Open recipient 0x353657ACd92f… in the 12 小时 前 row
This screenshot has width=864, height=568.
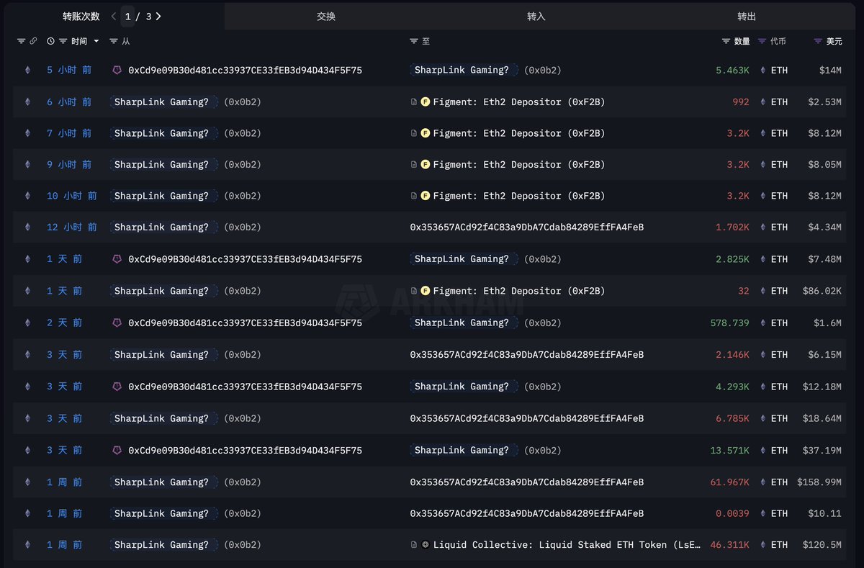pos(527,227)
